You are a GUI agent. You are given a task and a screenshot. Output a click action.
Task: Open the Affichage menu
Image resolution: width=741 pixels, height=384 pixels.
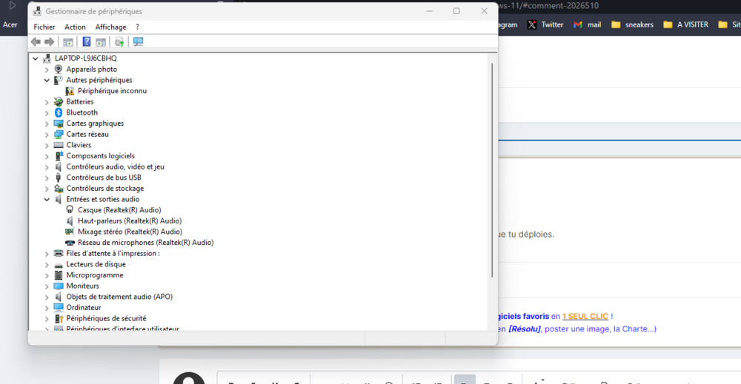[x=110, y=27]
